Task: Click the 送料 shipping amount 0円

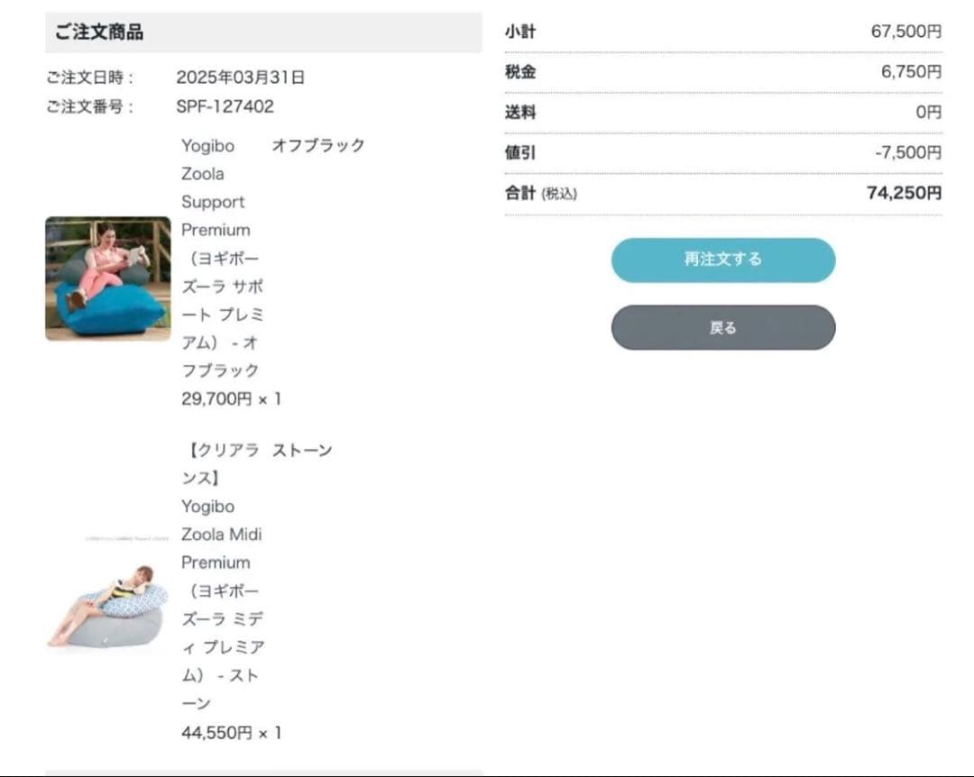Action: click(x=929, y=112)
